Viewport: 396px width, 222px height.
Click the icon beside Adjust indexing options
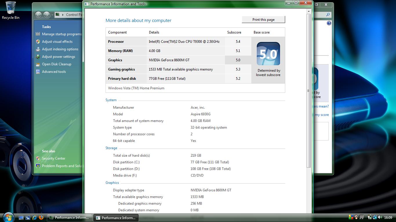(38, 49)
